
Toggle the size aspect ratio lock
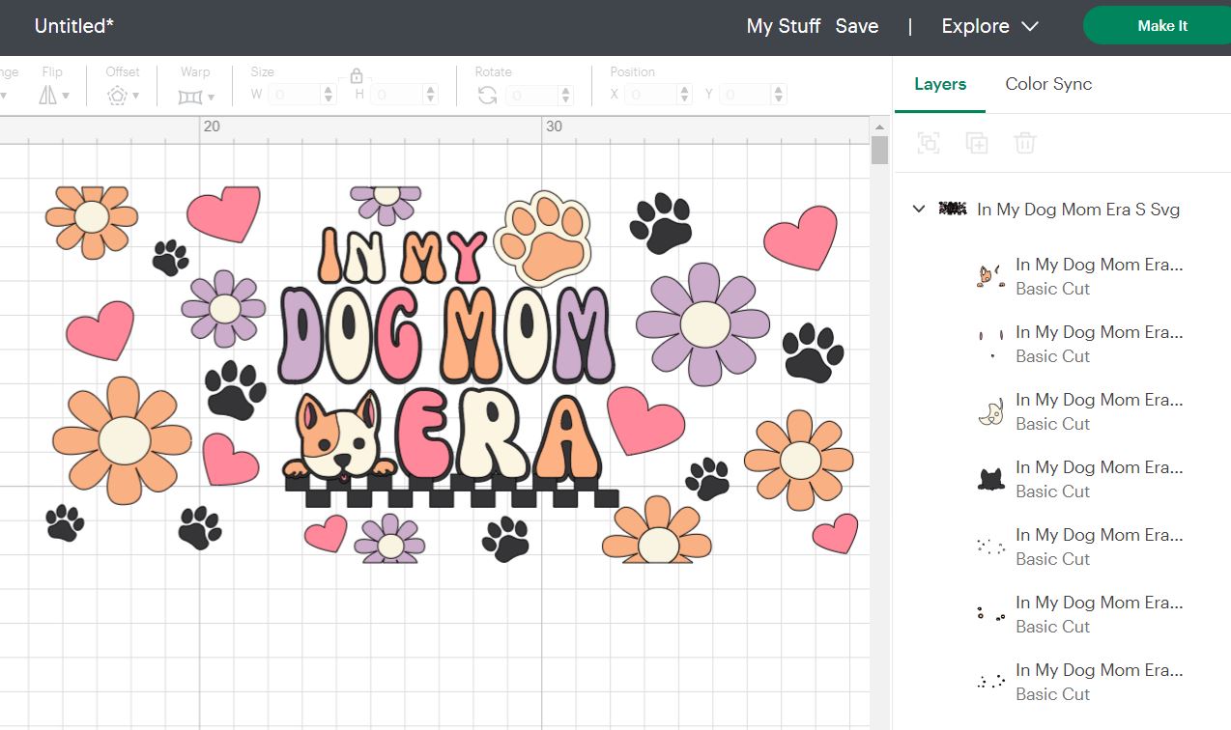pos(356,76)
